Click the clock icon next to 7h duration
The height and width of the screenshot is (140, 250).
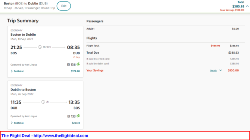coord(43,102)
